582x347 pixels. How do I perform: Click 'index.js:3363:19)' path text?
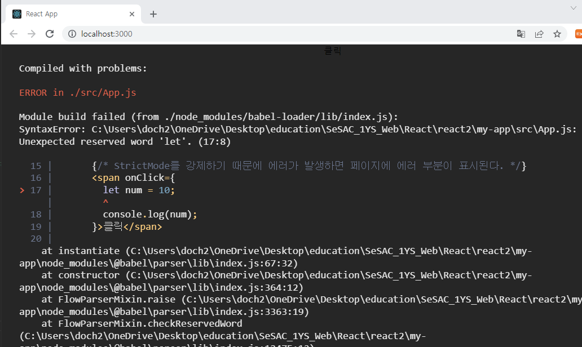(x=262, y=312)
